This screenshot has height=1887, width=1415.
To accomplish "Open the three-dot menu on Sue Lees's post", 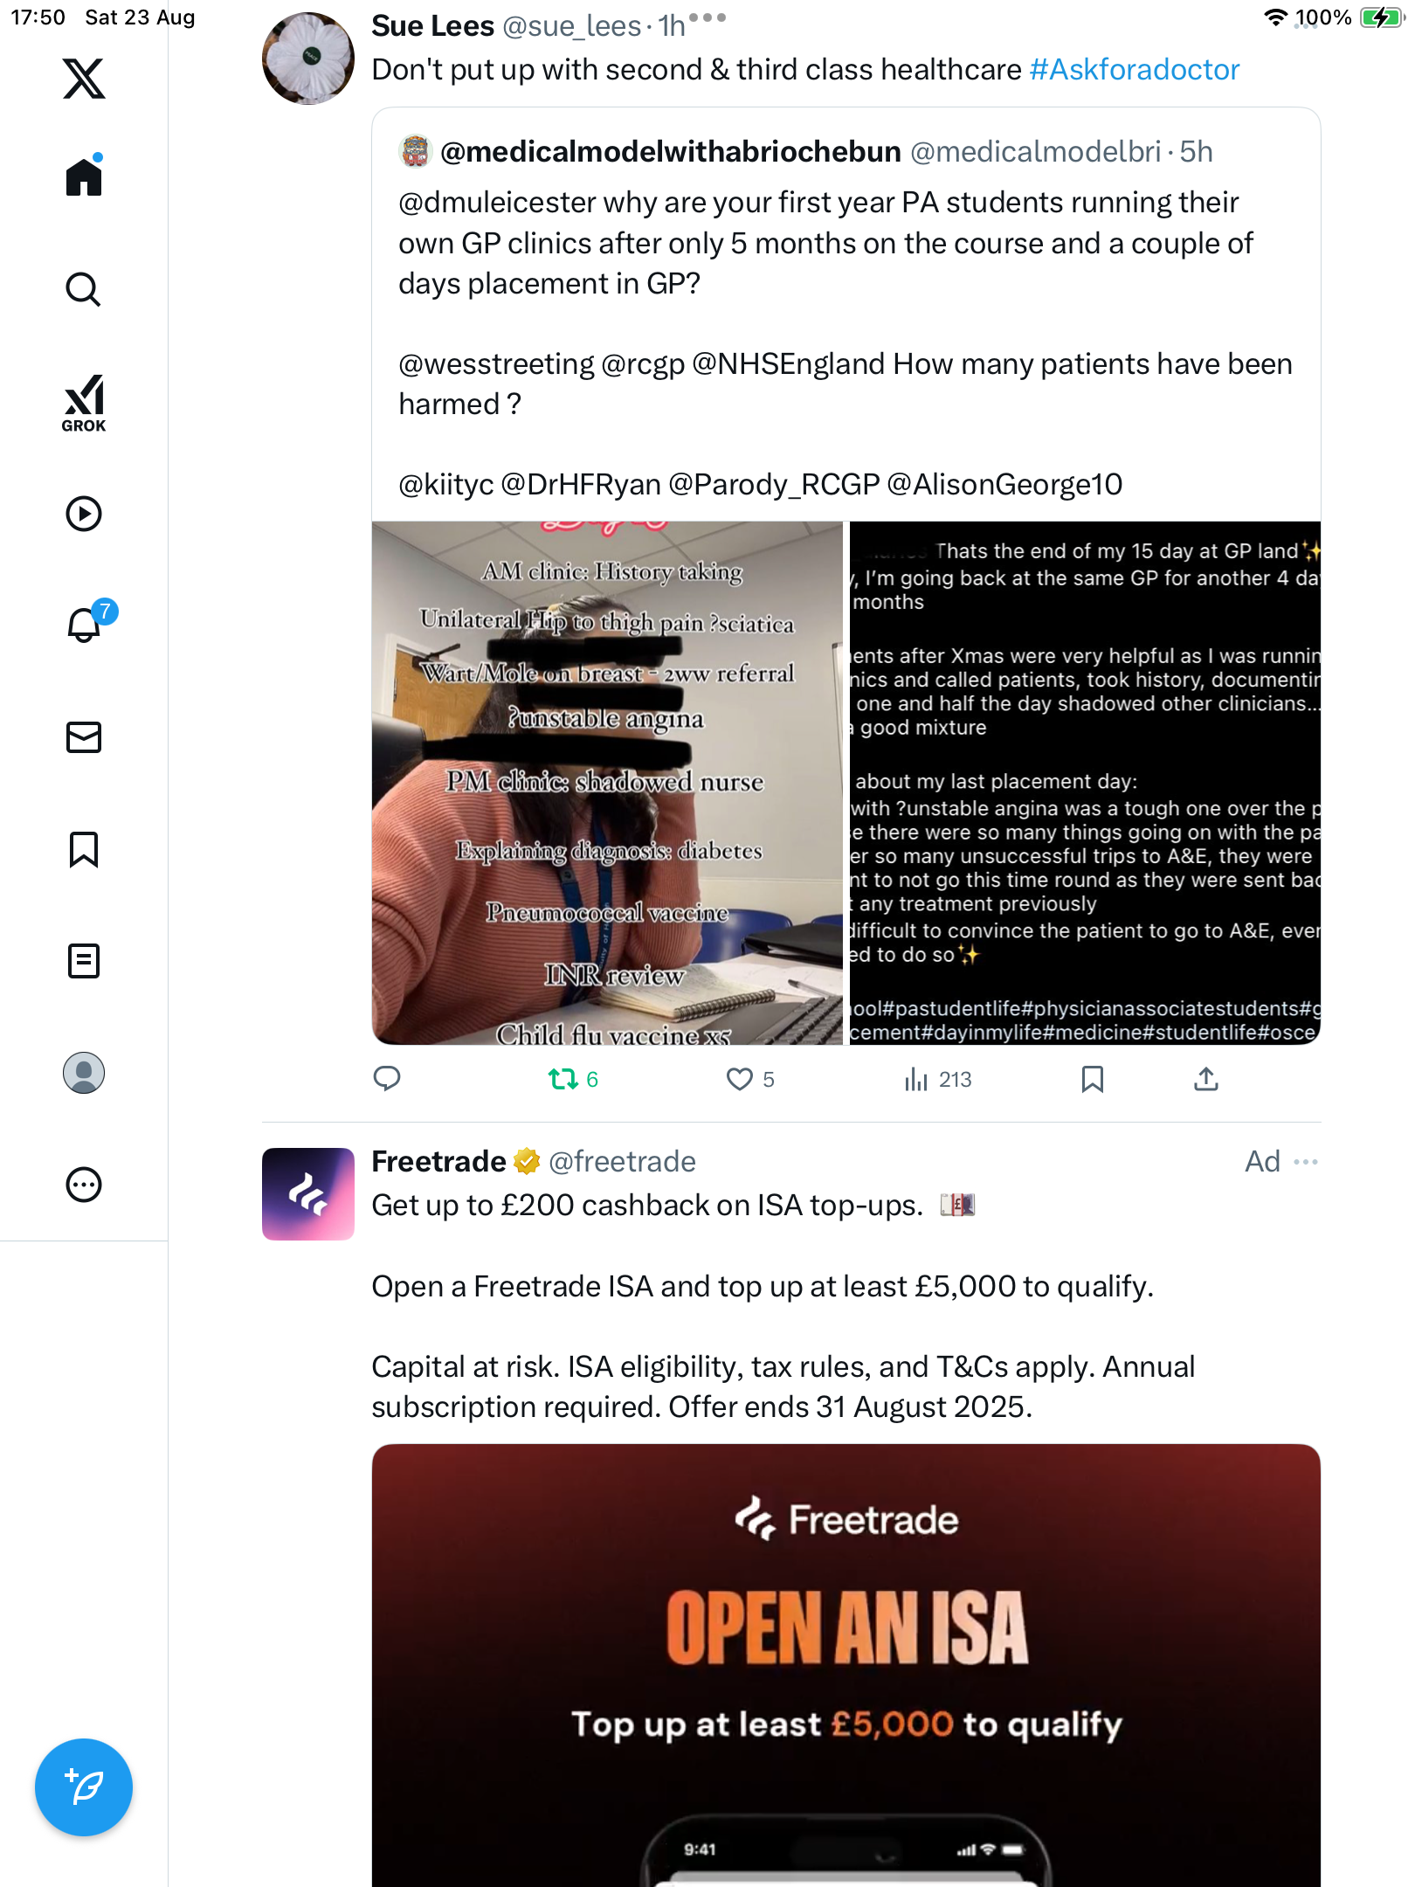I will pos(707,17).
